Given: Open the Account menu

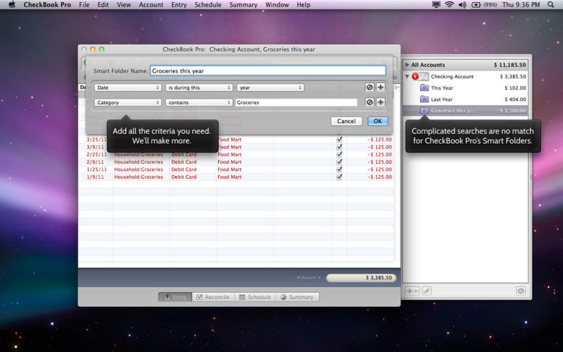Looking at the screenshot, I should coord(151,5).
